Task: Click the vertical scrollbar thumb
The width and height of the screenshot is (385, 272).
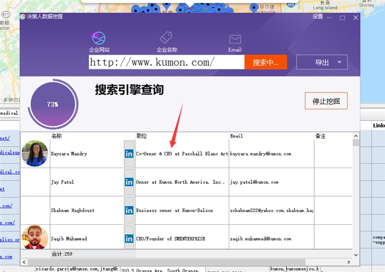Action: click(356, 143)
